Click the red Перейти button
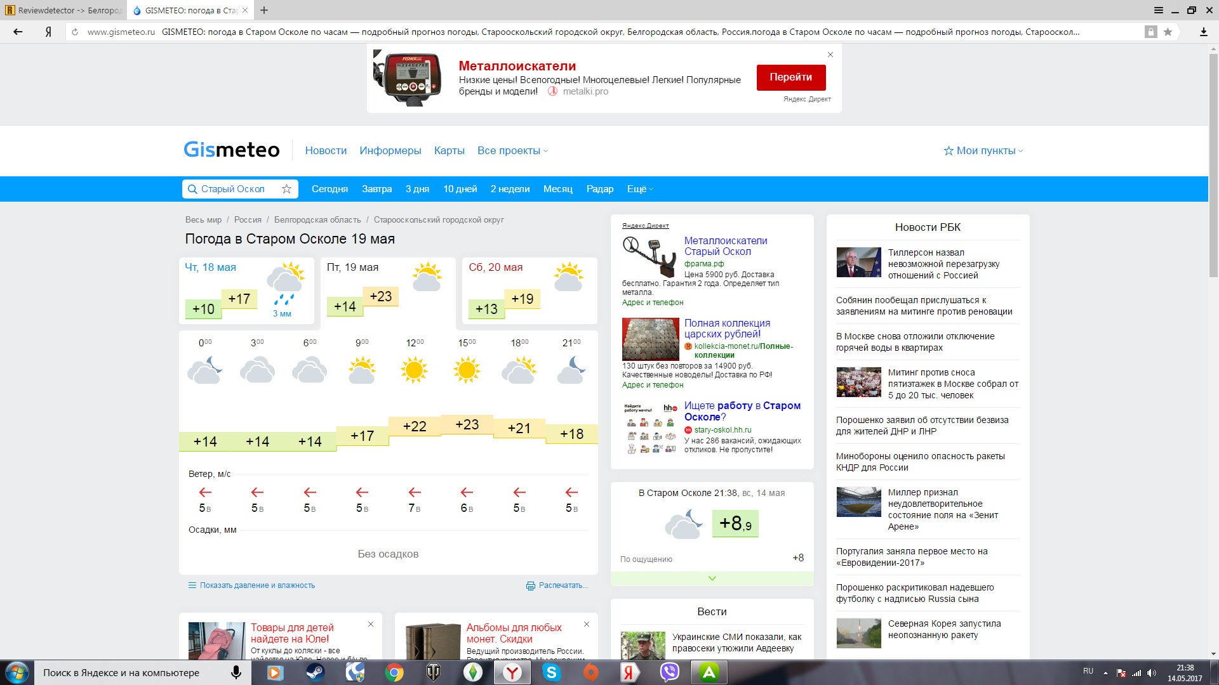The image size is (1219, 685). [x=790, y=77]
